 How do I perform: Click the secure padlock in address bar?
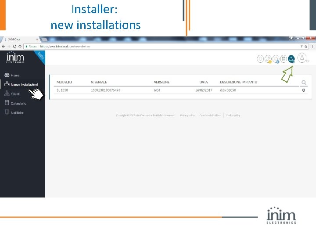26,47
